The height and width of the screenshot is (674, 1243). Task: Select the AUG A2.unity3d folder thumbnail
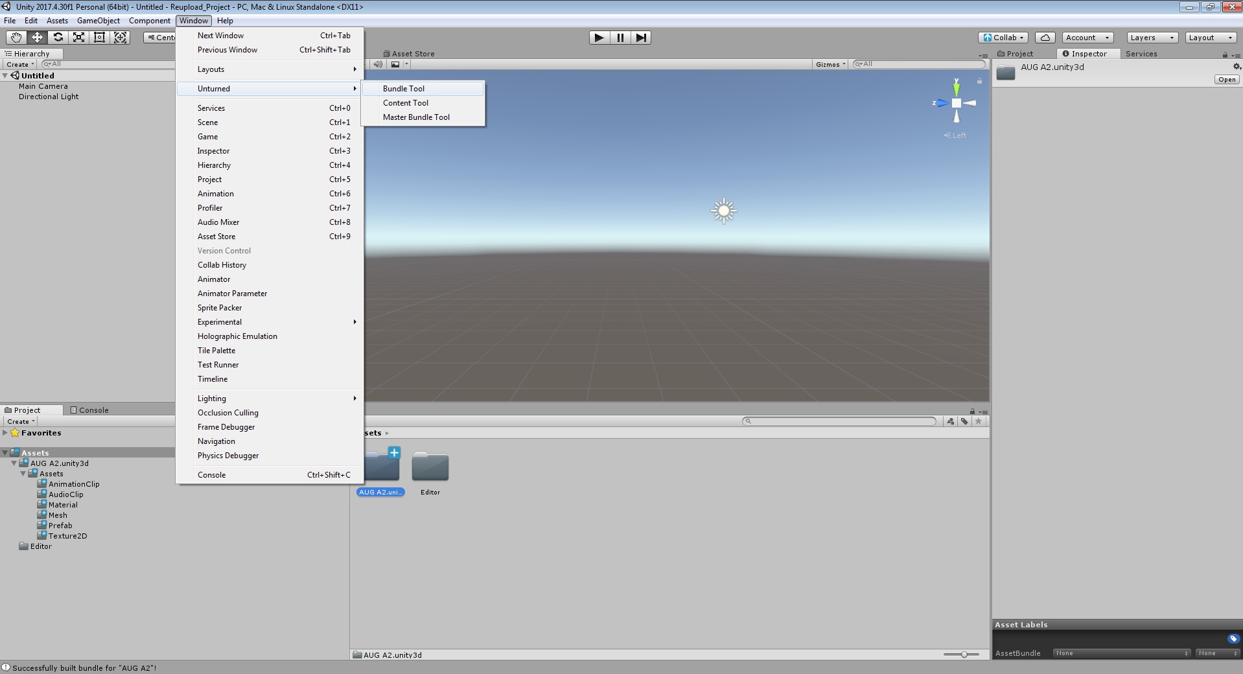pos(380,472)
